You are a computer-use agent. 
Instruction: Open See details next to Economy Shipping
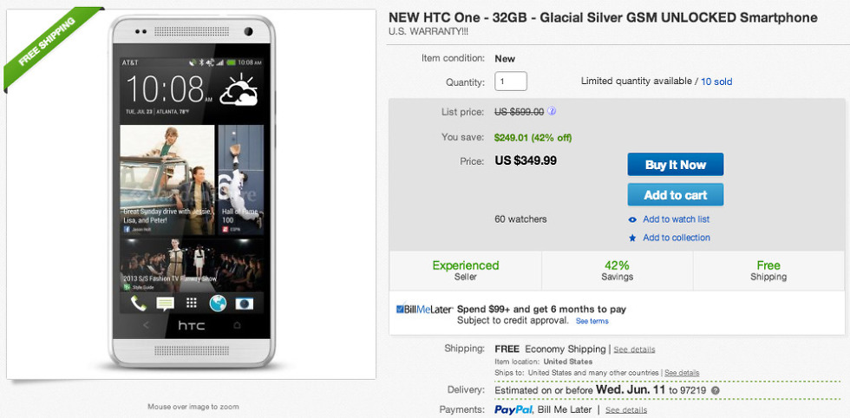tap(635, 349)
